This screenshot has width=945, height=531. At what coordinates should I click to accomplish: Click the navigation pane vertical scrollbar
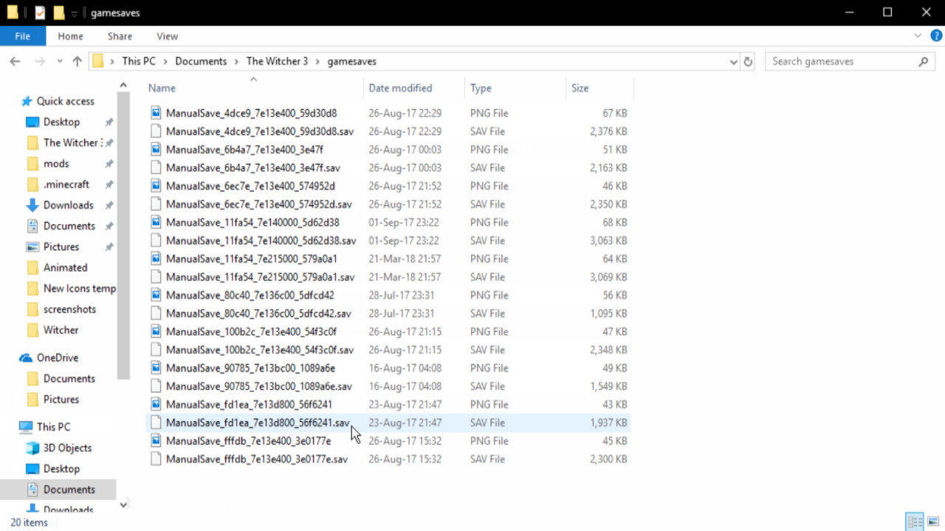coord(123,236)
